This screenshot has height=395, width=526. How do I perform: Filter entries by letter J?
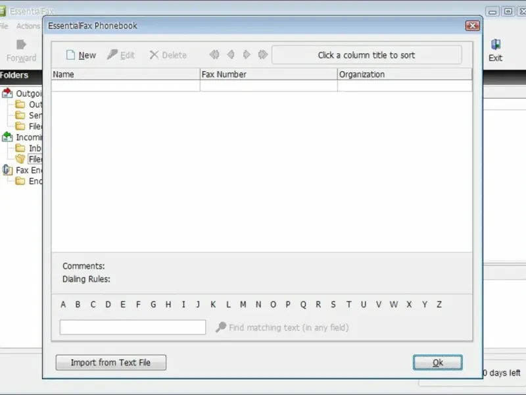198,304
